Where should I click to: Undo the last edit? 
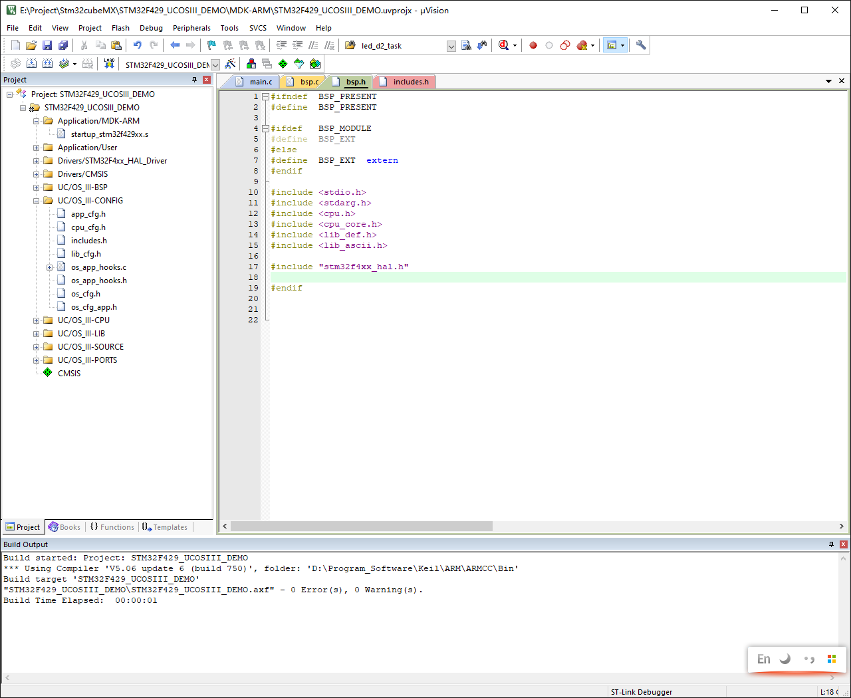[137, 45]
